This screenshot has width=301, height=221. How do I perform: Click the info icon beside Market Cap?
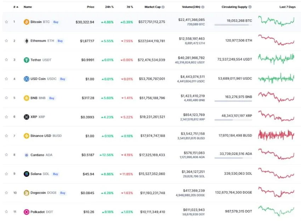pos(163,7)
